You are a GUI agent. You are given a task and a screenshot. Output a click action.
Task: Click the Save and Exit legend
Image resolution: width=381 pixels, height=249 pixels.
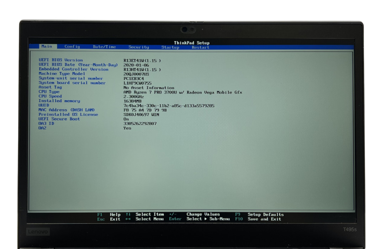point(264,219)
